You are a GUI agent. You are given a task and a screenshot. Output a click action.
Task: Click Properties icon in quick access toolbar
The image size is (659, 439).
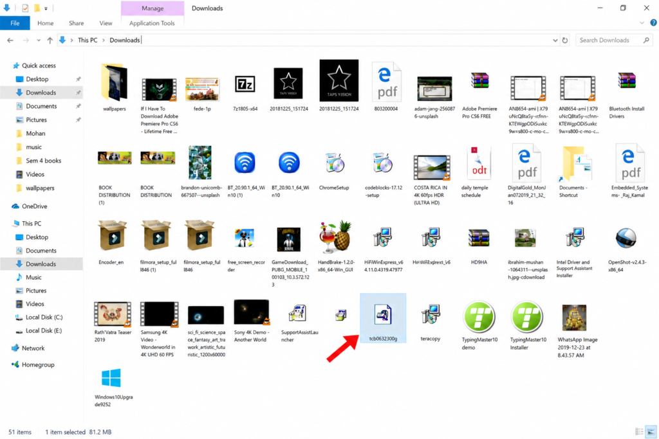[x=25, y=8]
